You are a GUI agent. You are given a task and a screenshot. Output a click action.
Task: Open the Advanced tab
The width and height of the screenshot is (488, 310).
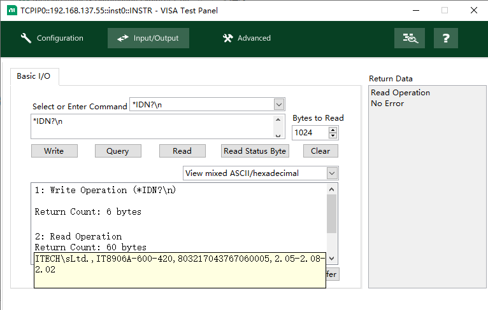247,38
